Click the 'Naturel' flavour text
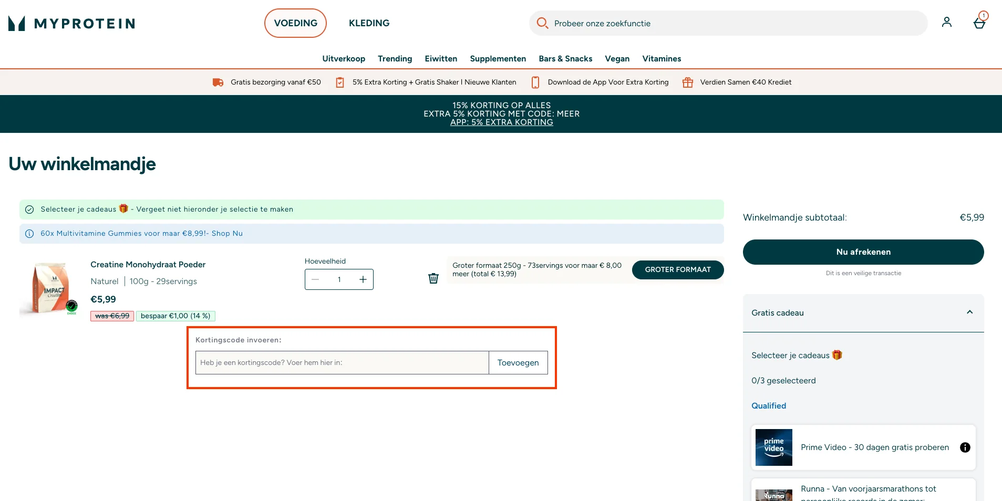1002x501 pixels. click(x=105, y=281)
